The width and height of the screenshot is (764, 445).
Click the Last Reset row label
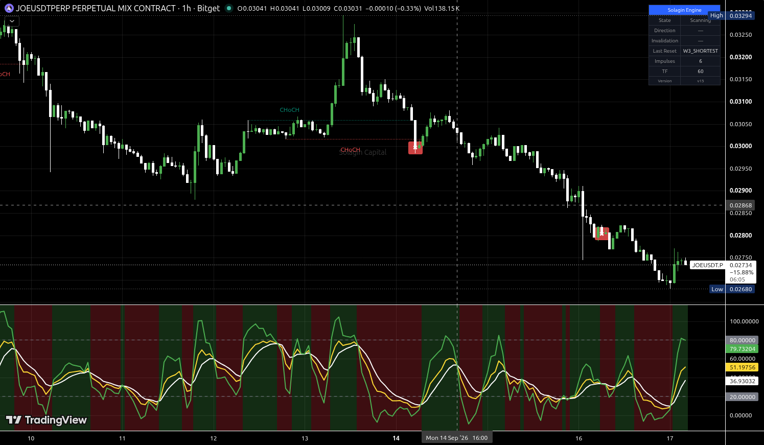click(x=665, y=51)
